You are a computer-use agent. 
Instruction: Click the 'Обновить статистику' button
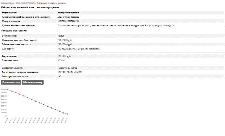coord(33,82)
